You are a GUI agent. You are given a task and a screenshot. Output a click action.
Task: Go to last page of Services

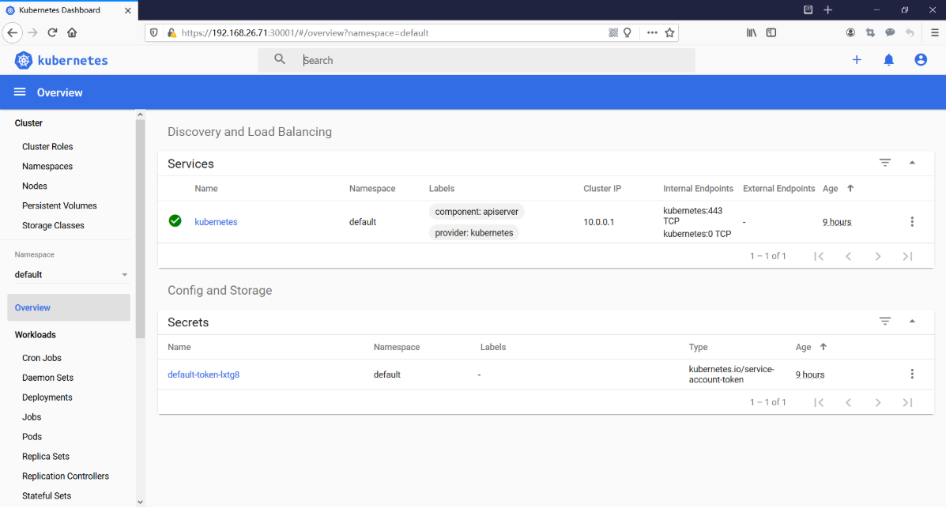coord(907,256)
